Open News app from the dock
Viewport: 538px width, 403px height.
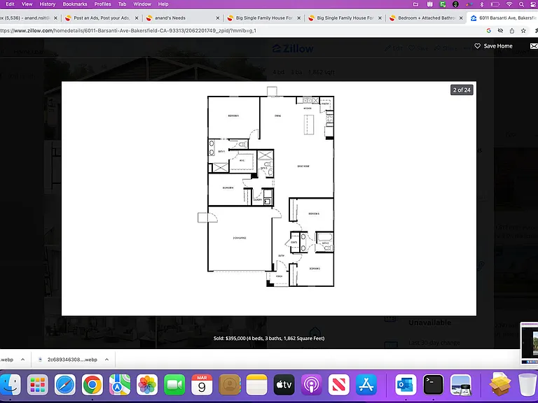(x=338, y=385)
